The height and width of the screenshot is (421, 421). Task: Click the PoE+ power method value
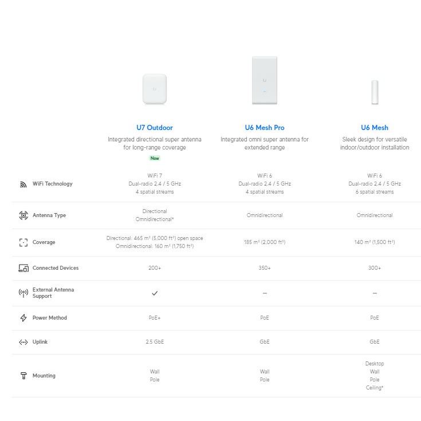pos(155,318)
